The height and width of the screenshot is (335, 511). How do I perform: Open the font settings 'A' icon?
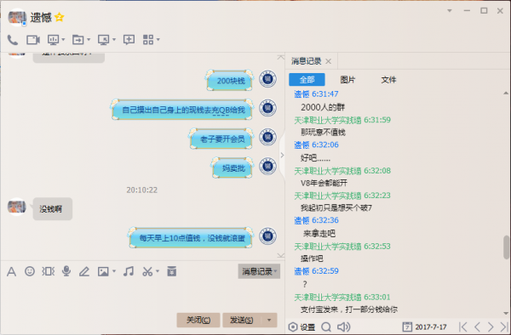[x=11, y=271]
